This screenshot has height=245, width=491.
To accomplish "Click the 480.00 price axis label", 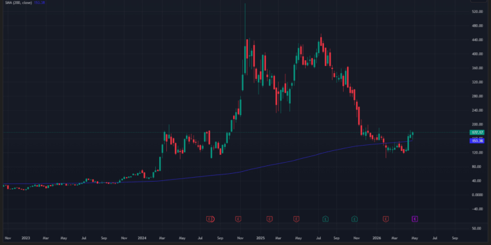I will tap(477, 26).
